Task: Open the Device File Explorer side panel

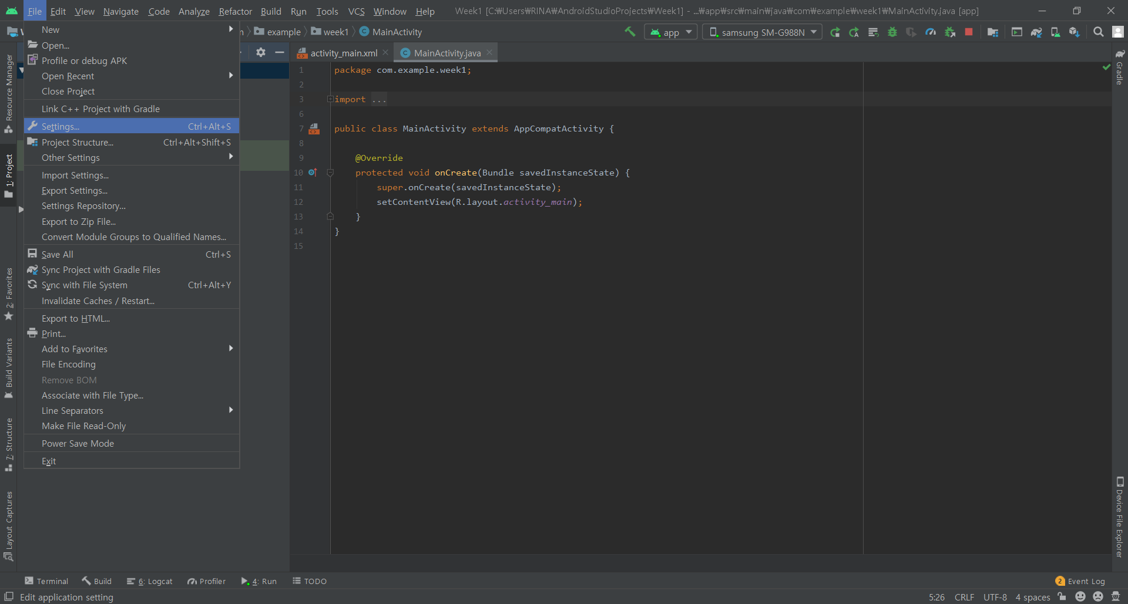Action: tap(1120, 517)
